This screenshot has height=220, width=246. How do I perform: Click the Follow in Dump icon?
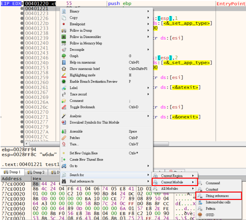point(64,30)
